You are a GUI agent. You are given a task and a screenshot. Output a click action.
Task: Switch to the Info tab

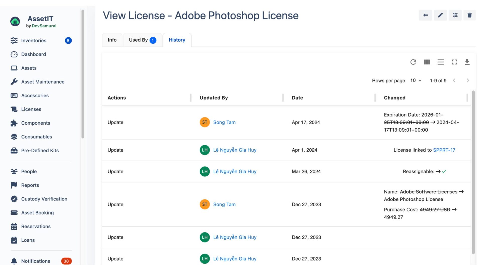[x=112, y=40]
